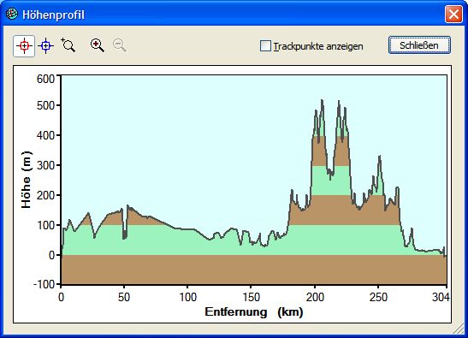The width and height of the screenshot is (468, 338).
Task: Click the Höhenprofil title bar app icon
Action: [12, 14]
